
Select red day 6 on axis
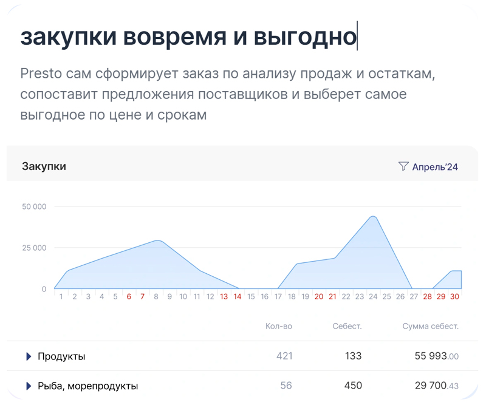tap(129, 296)
